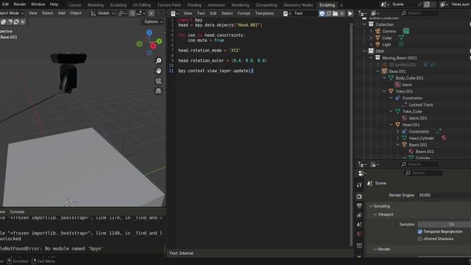Screen dimensions: 471x265
Task: Open the viewport Object menu
Action: tap(76, 13)
